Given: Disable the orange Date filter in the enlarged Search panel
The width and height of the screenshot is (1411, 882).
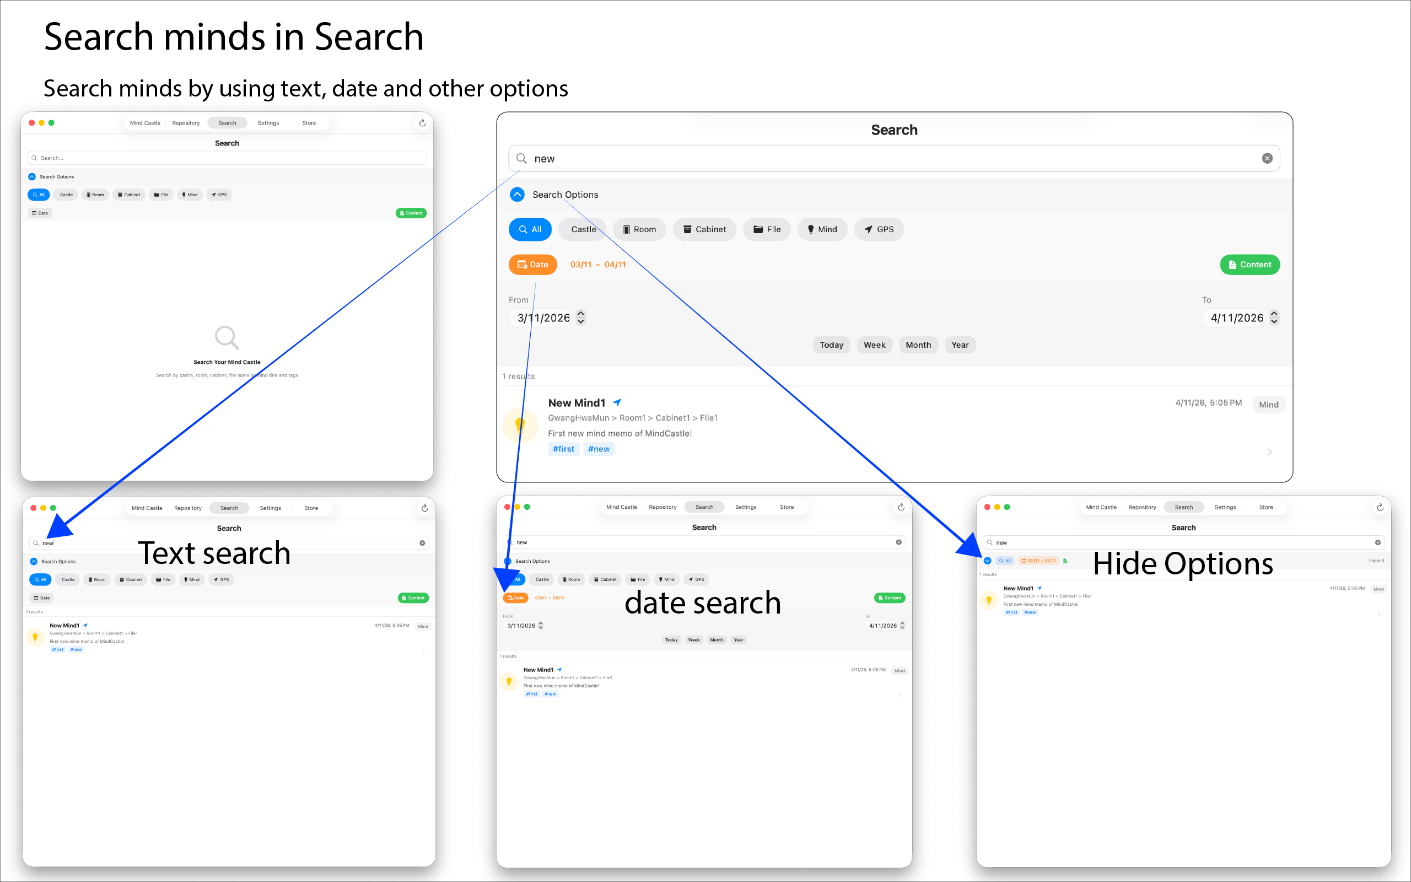Looking at the screenshot, I should coord(532,265).
